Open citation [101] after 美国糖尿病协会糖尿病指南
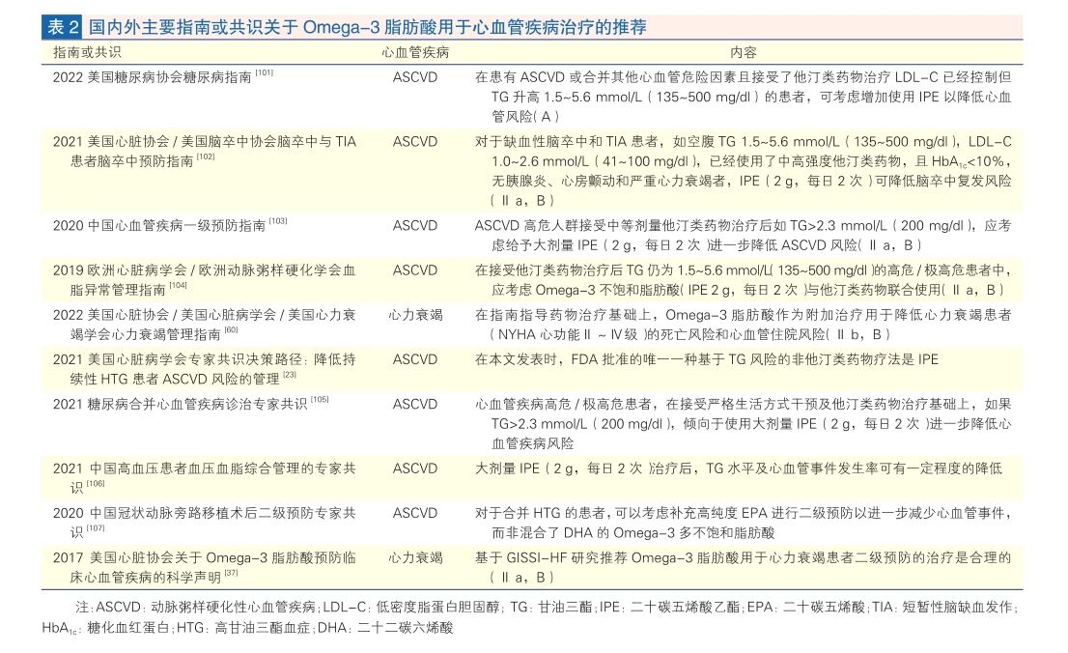Image resolution: width=1068 pixels, height=653 pixels. [265, 72]
